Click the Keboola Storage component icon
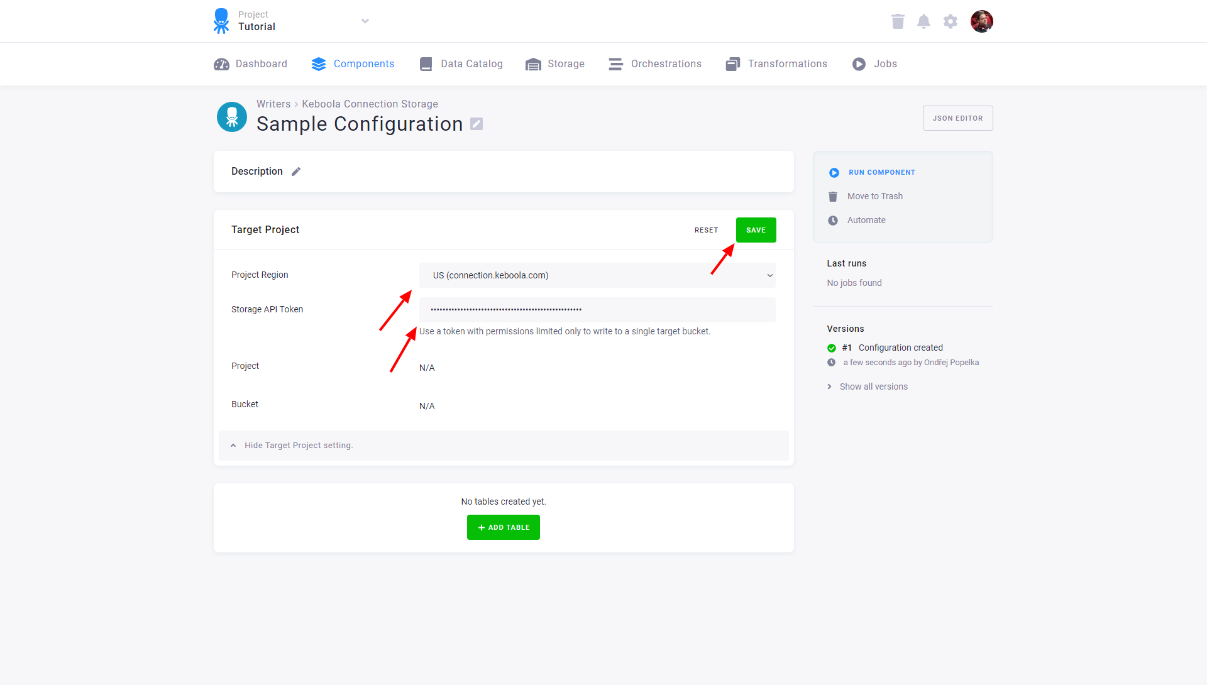This screenshot has width=1207, height=685. [232, 117]
